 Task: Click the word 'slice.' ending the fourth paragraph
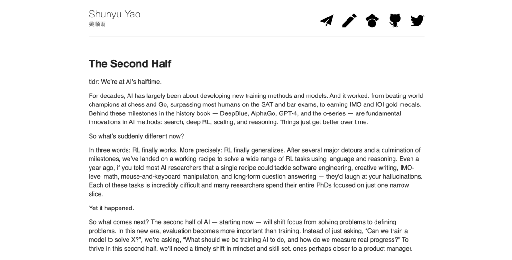point(96,194)
